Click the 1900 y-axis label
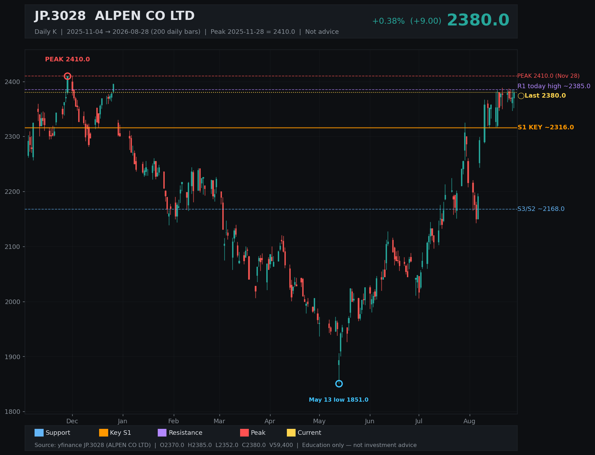 [x=12, y=357]
